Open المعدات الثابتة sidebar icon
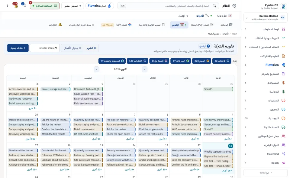Screen dimensions: 290x178 (283, 127)
